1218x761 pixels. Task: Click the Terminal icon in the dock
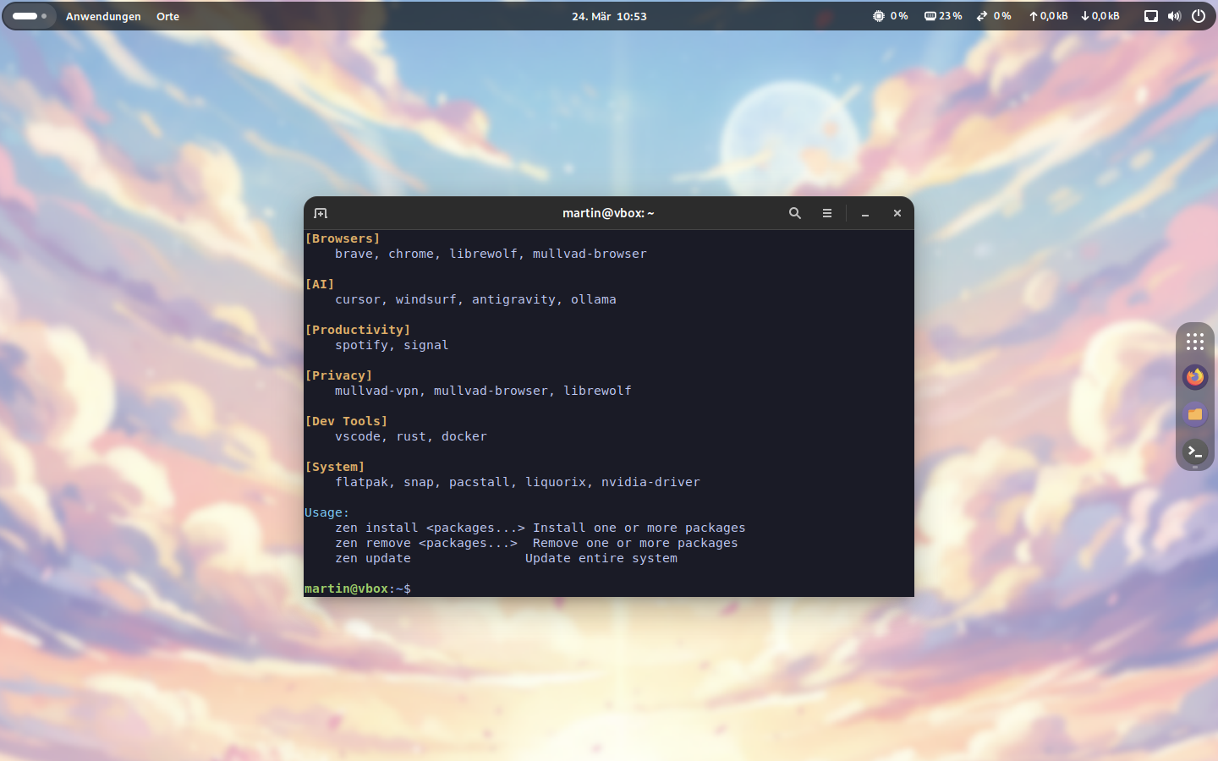(1194, 452)
